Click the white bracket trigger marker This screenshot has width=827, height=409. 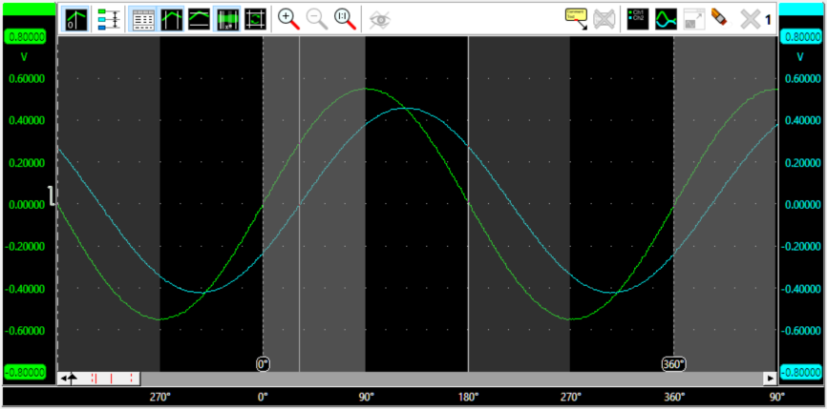click(x=53, y=195)
